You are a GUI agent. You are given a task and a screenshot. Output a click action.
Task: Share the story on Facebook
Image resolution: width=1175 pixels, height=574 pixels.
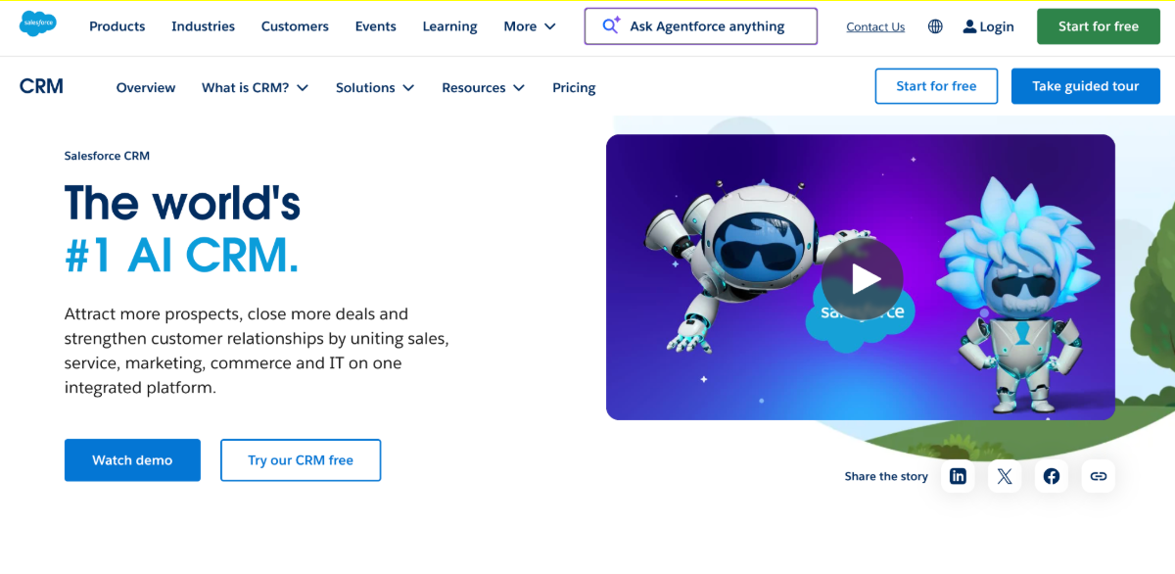pos(1052,476)
